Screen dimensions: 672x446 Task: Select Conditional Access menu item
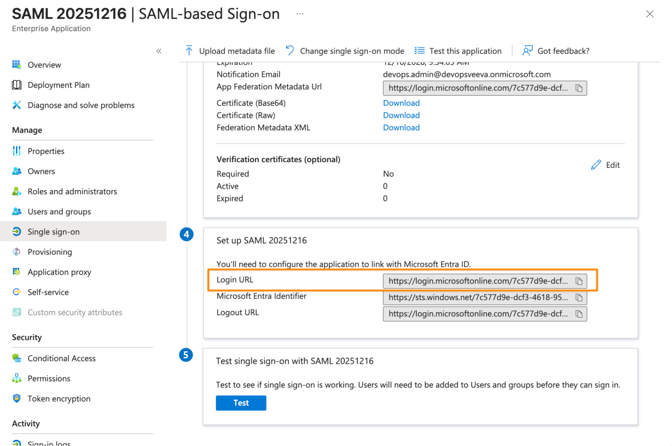point(62,358)
